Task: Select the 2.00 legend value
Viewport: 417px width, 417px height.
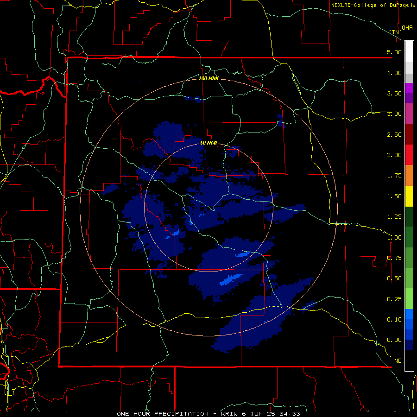Action: pyautogui.click(x=394, y=155)
